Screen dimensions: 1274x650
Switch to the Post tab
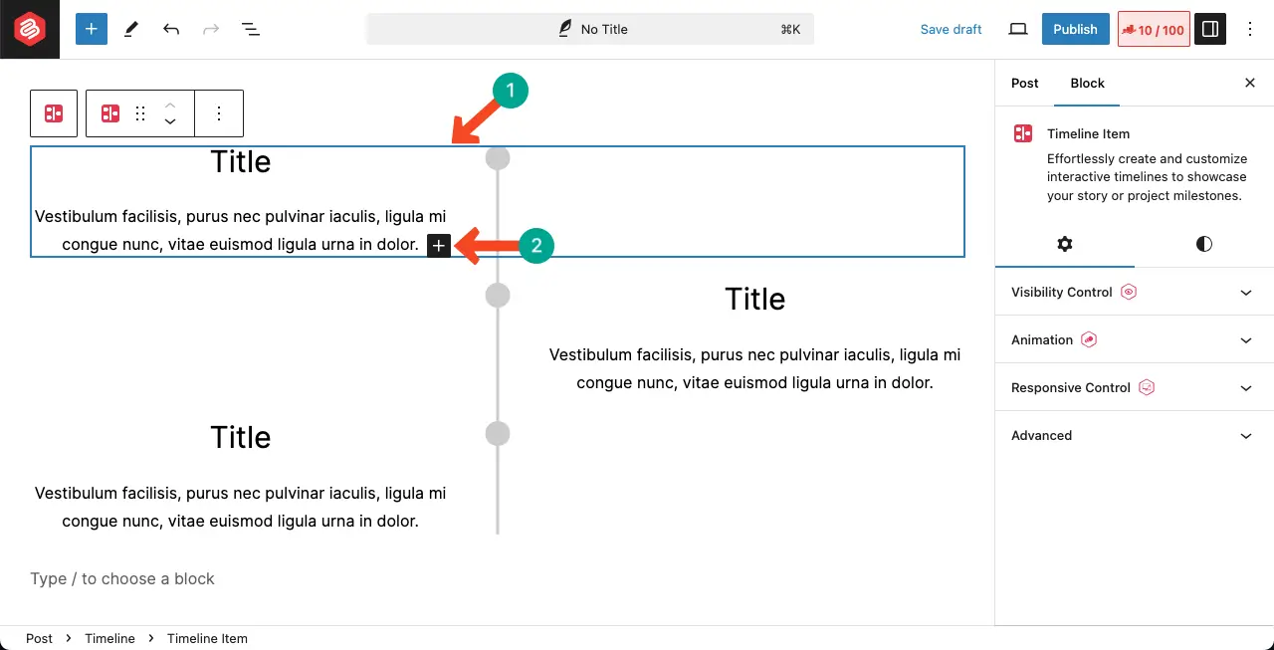(x=1024, y=83)
